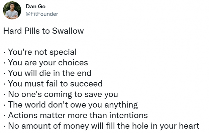
Task: Select the word 'choices' in second bullet
Action: pos(73,62)
